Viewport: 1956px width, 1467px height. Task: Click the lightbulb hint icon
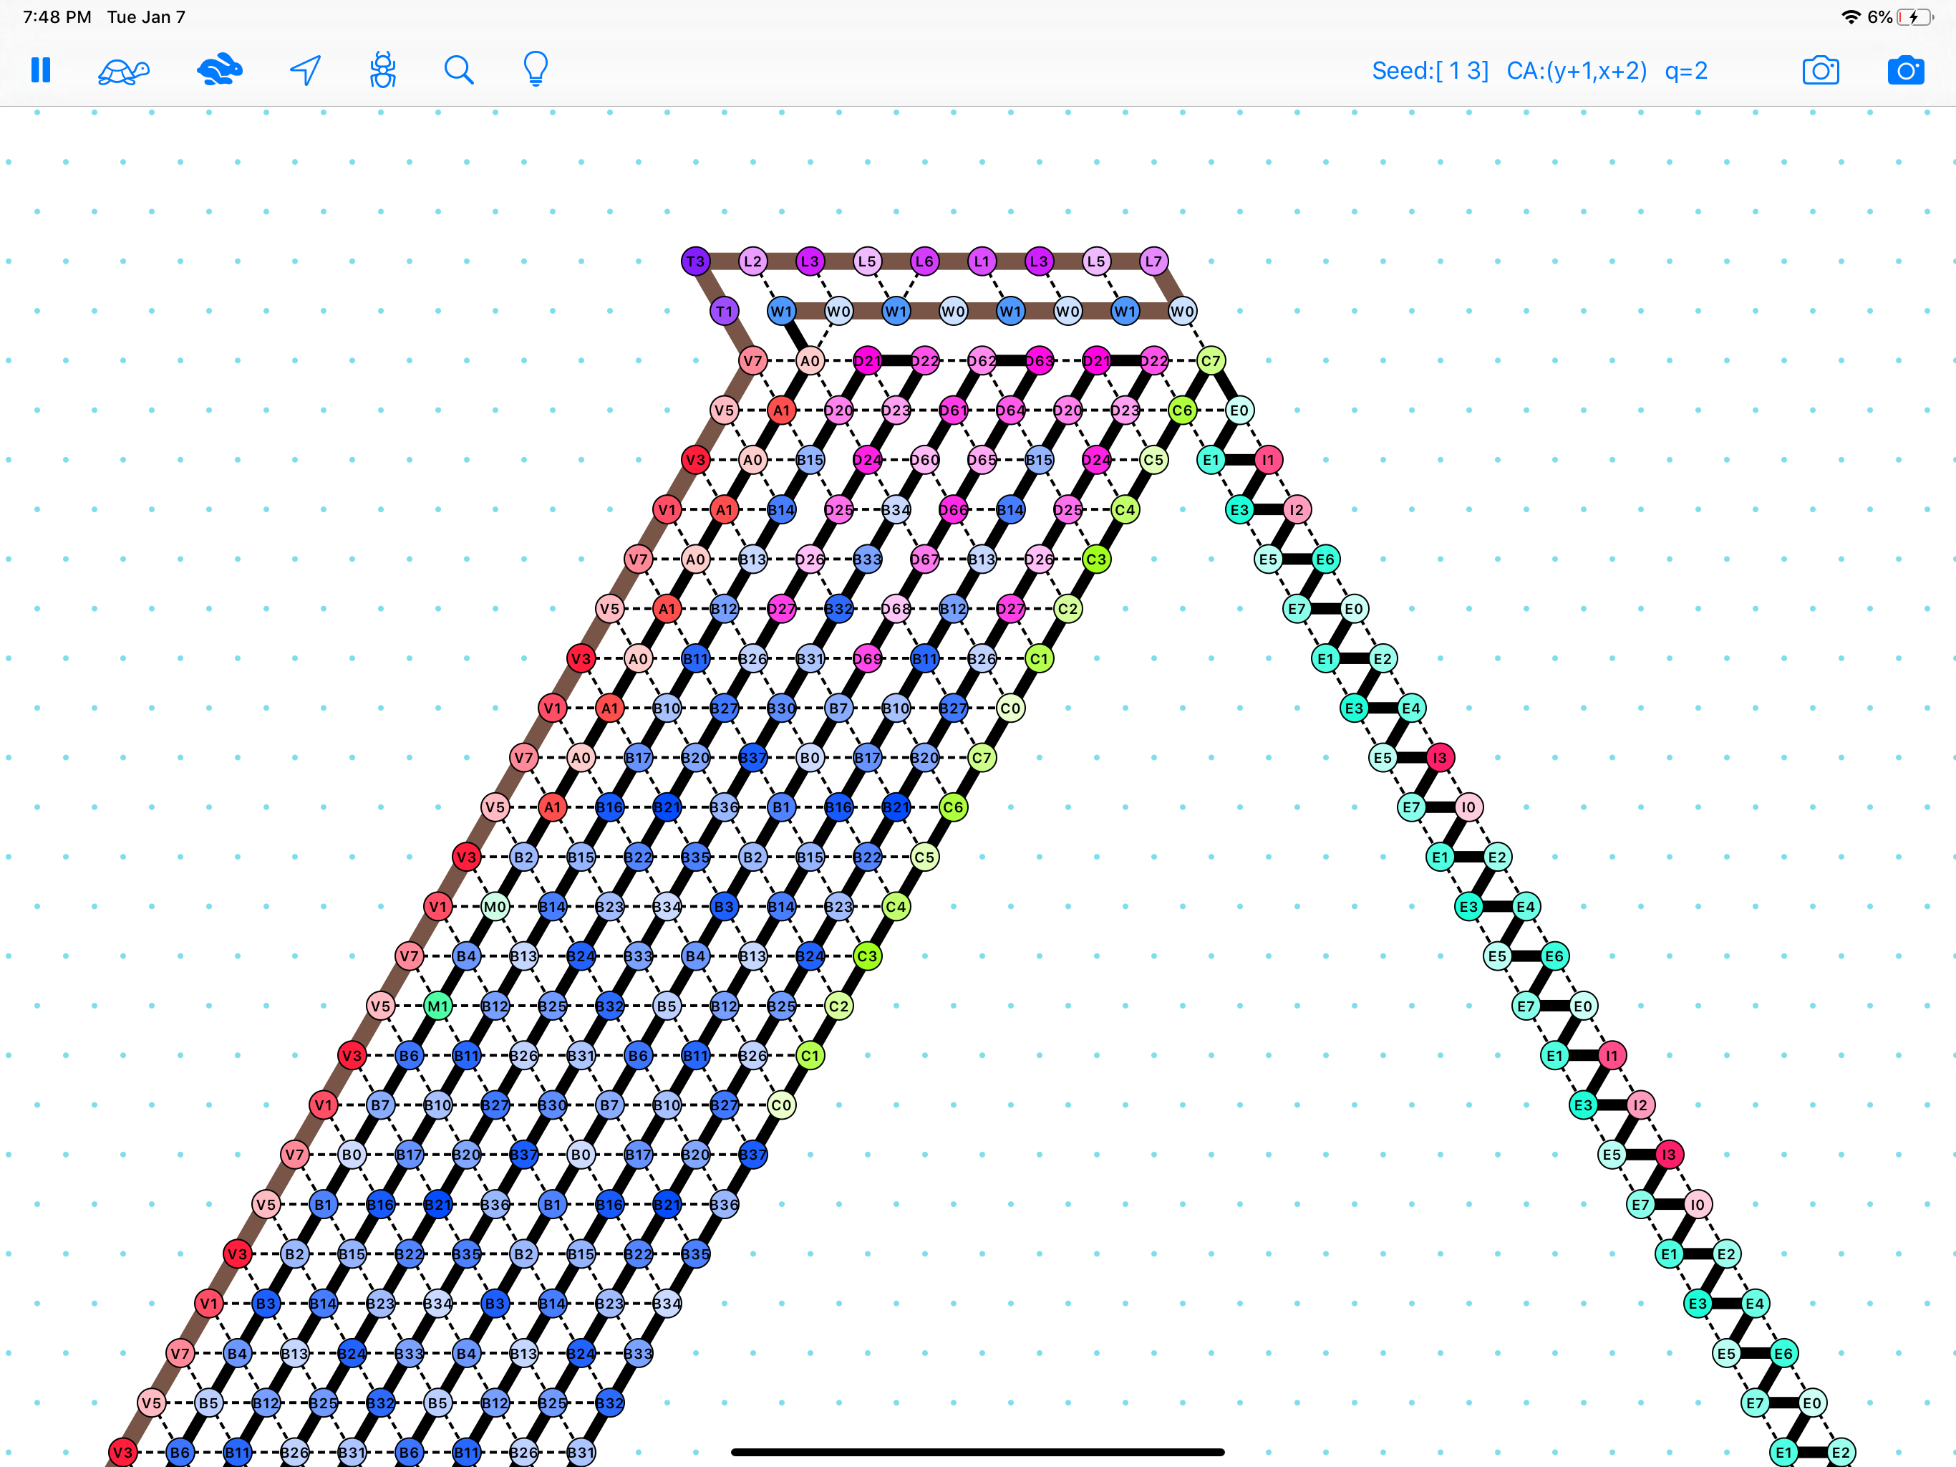pyautogui.click(x=534, y=70)
